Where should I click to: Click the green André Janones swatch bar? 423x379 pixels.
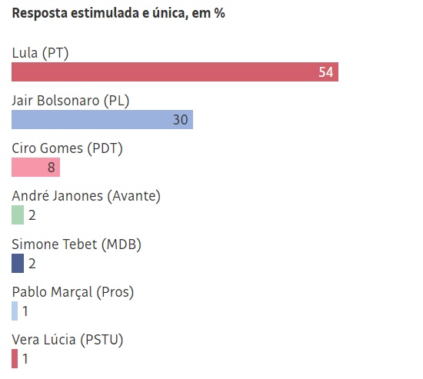[x=18, y=215]
